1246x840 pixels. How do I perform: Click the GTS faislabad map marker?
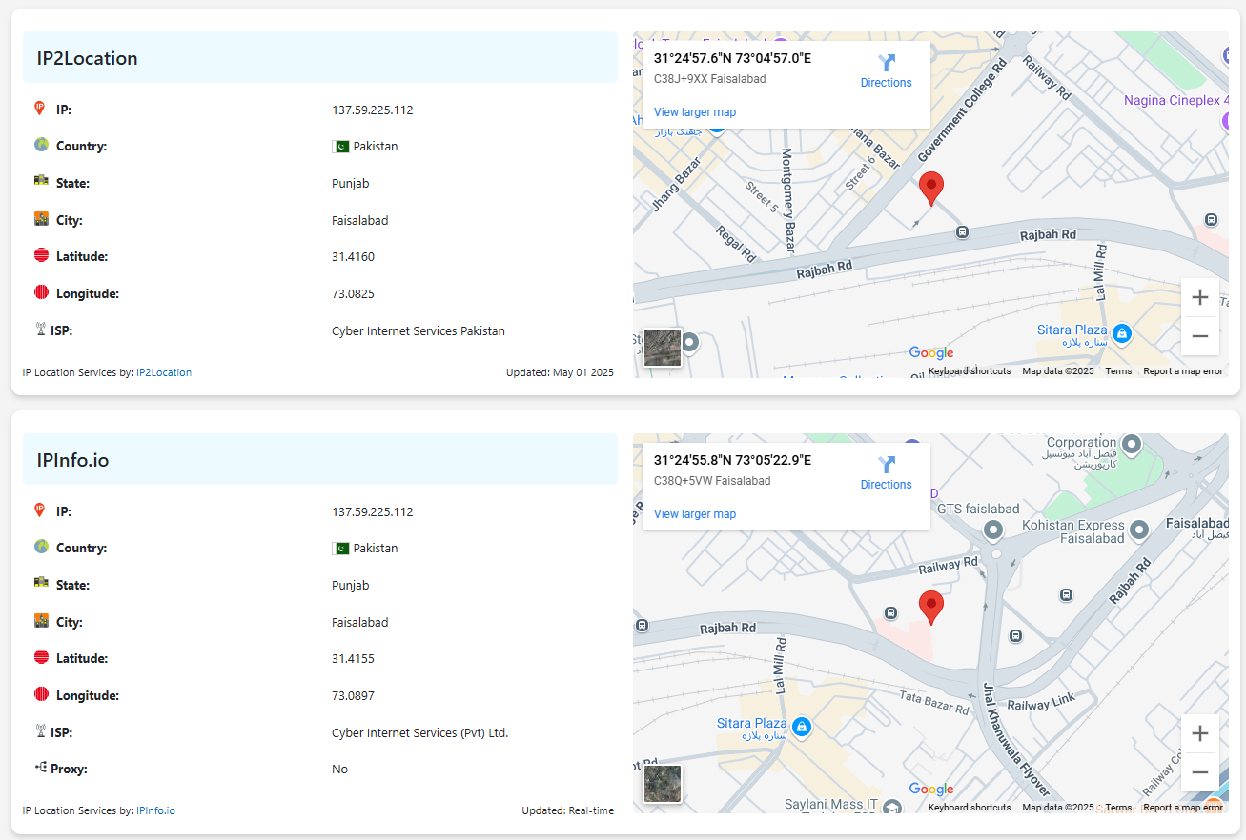(x=992, y=529)
